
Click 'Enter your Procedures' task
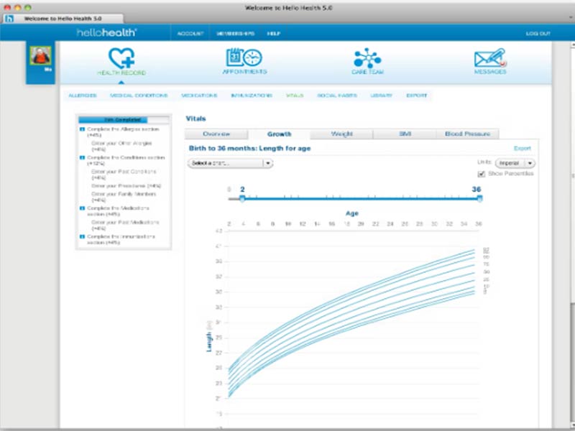(x=126, y=186)
